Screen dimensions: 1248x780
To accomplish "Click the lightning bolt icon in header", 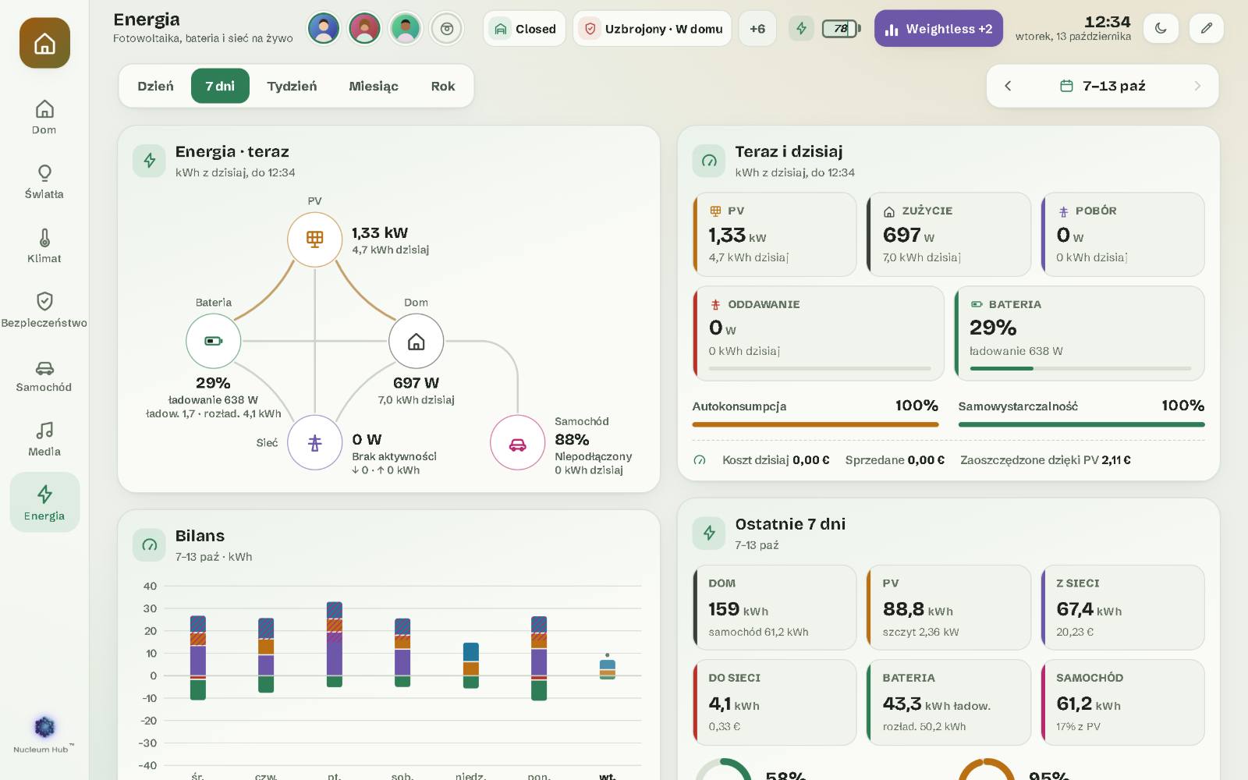I will 801,29.
